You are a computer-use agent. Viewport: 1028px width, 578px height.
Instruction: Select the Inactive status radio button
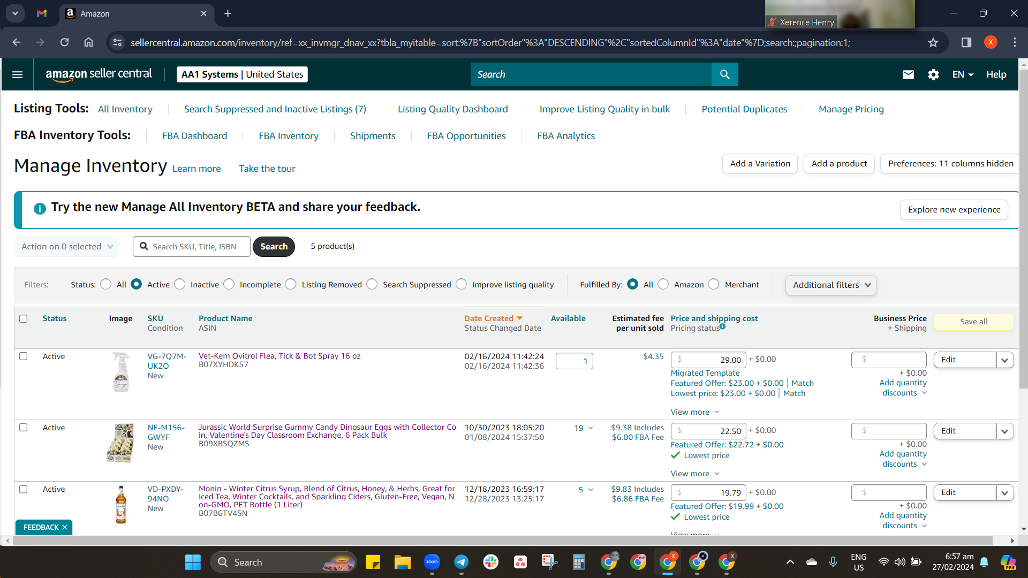pos(180,284)
